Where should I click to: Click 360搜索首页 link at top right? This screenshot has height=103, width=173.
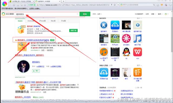pos(139,14)
